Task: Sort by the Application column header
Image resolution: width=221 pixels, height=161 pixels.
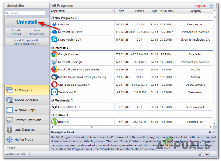Action: 82,11
